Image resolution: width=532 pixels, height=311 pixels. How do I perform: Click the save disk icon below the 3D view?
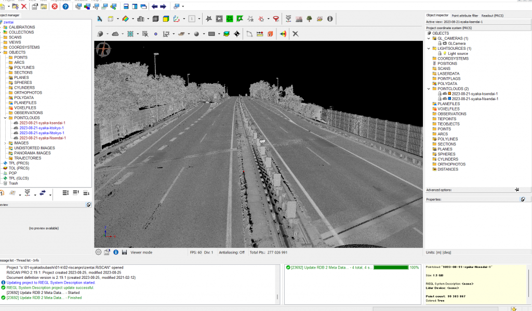[x=125, y=252]
